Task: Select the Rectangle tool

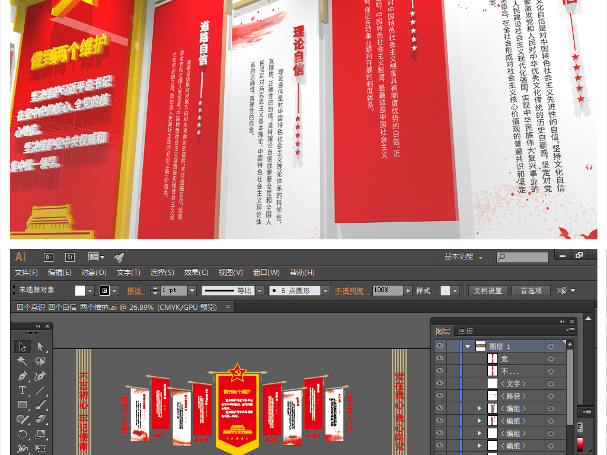Action: (23, 405)
